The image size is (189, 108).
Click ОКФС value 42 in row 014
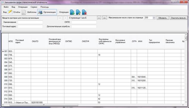point(106,99)
